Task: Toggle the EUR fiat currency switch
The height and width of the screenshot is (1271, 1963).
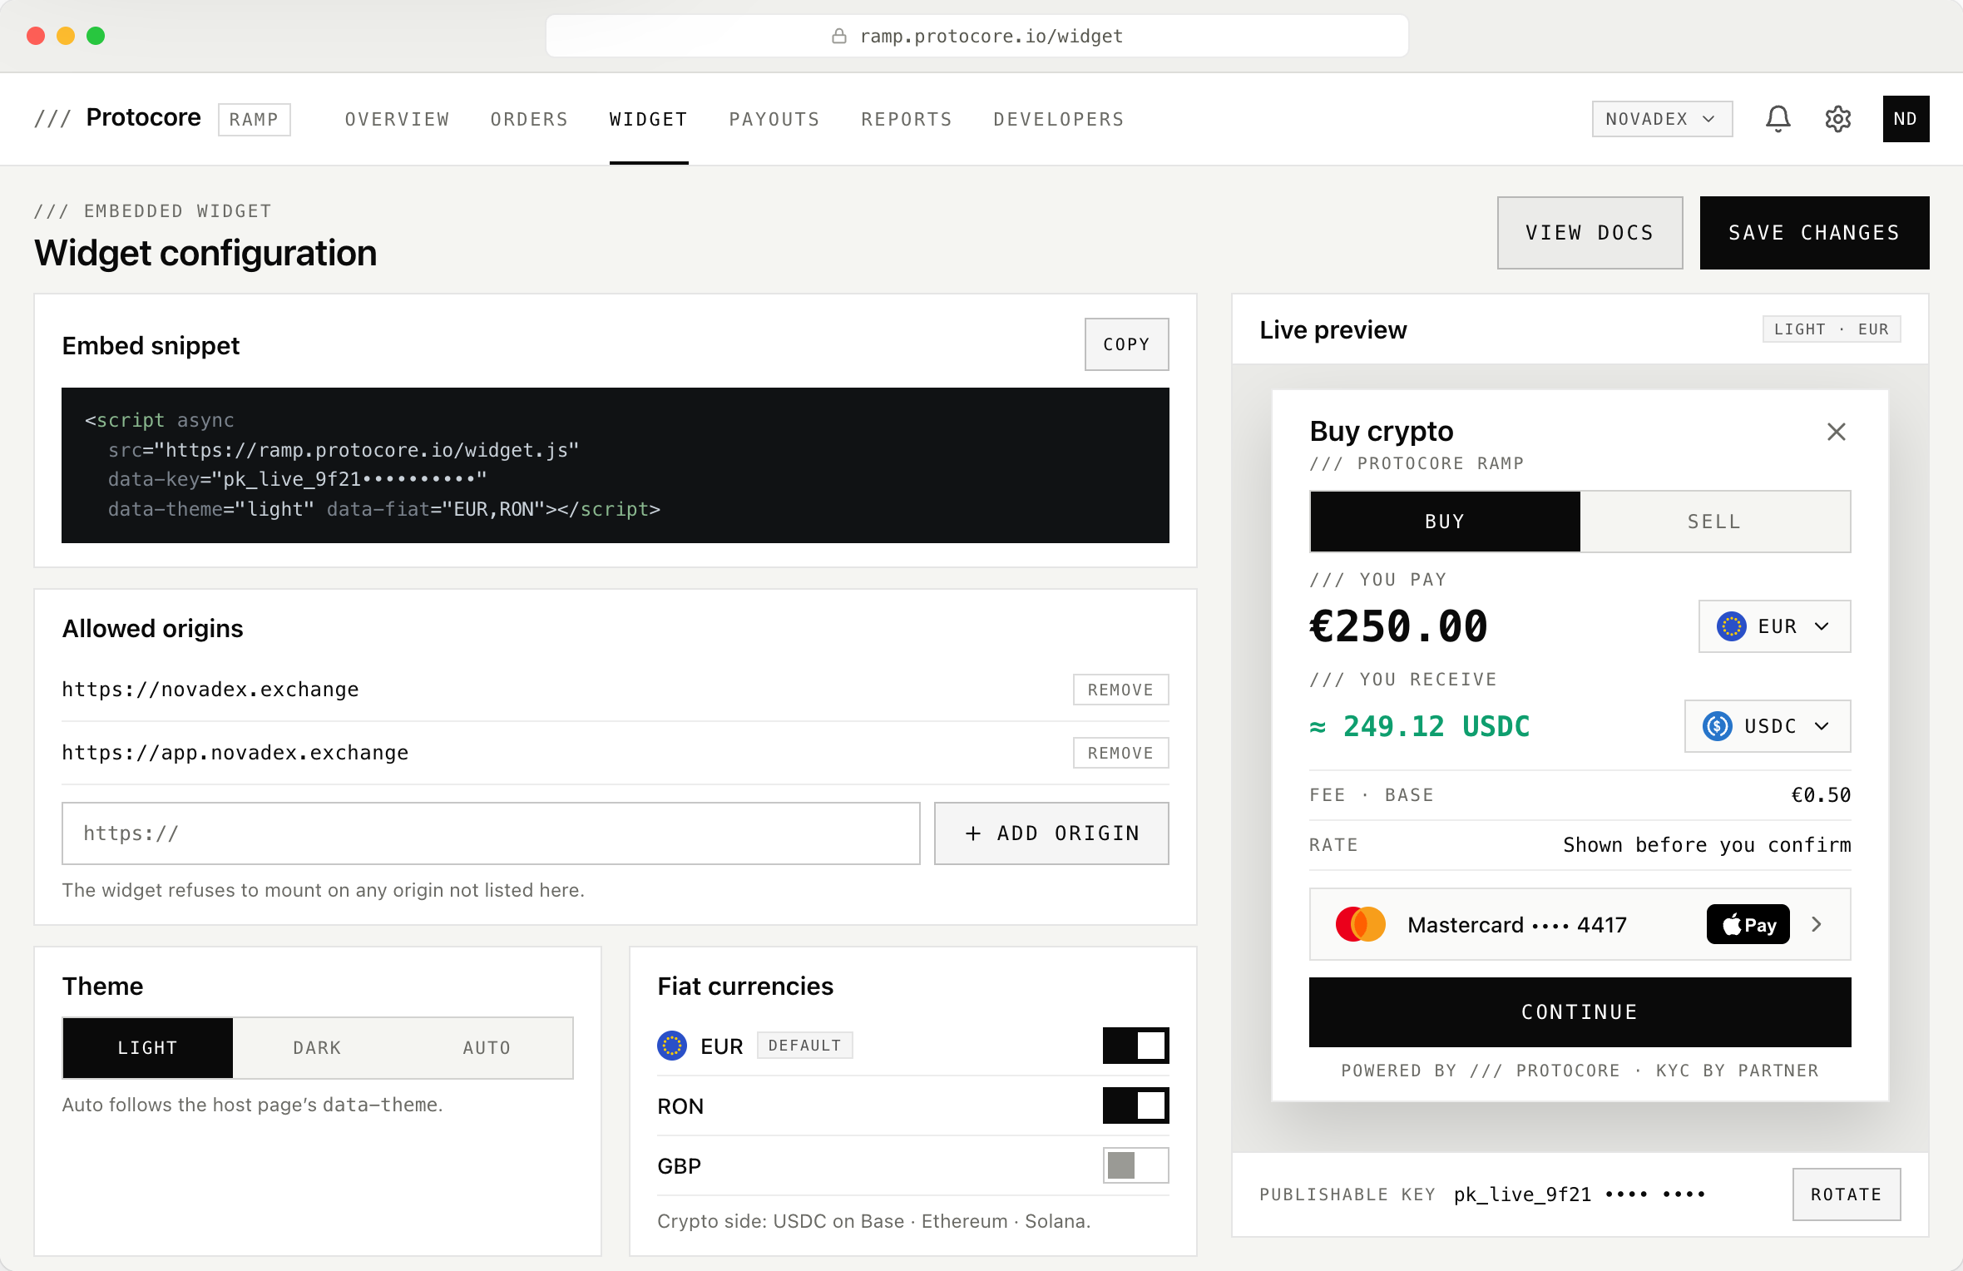Action: point(1135,1046)
